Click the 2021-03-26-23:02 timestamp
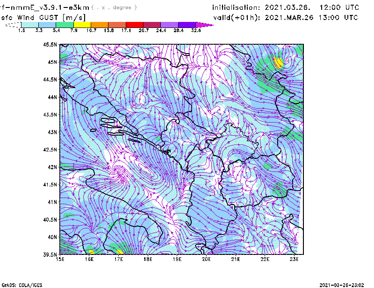The height and width of the screenshot is (288, 374). click(x=342, y=285)
